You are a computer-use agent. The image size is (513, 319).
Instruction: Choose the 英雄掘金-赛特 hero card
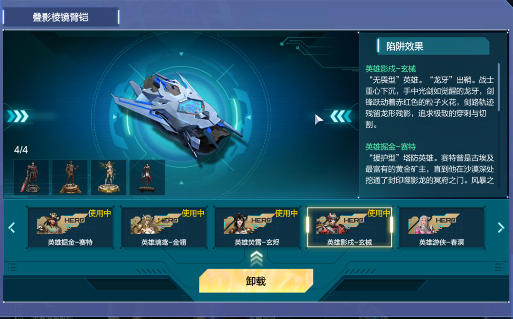(x=70, y=227)
